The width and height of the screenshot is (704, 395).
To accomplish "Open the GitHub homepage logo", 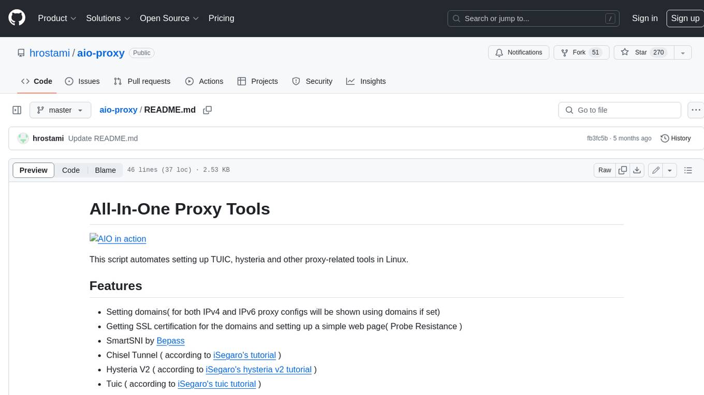I will tap(17, 18).
